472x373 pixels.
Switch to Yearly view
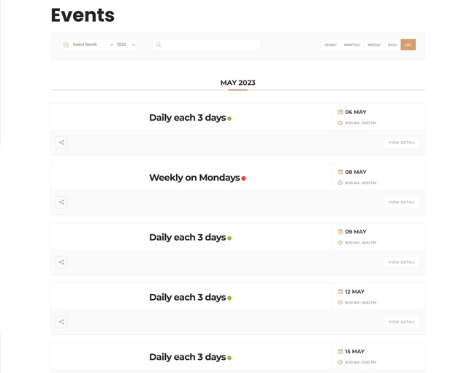pyautogui.click(x=330, y=45)
